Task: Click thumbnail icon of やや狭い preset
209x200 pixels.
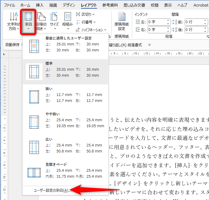Action: (x=34, y=122)
